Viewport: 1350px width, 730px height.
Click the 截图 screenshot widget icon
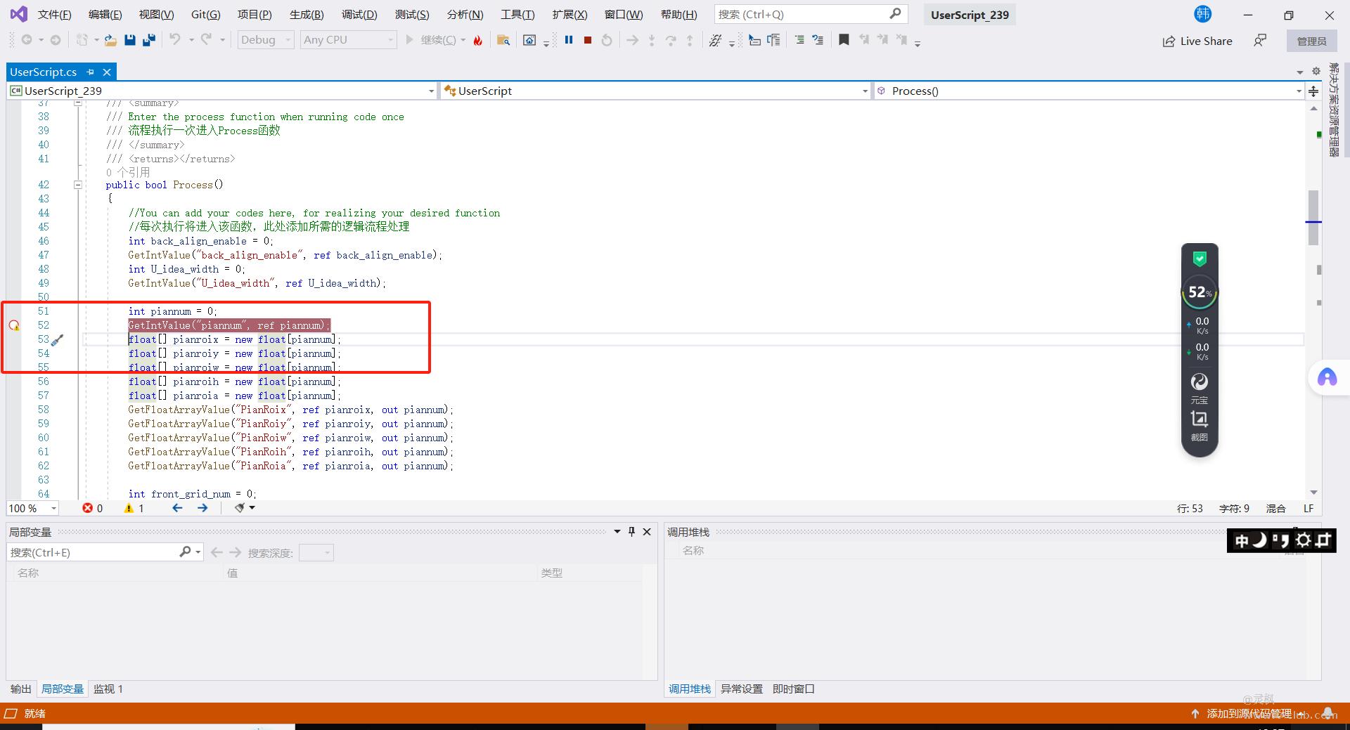[1200, 426]
